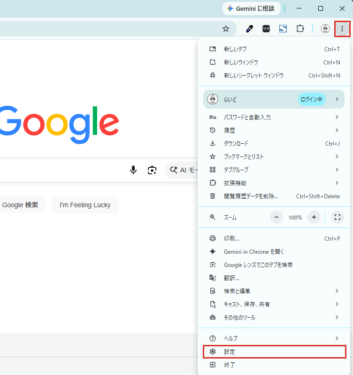Expand the 検索と編集 chevron

click(x=337, y=291)
